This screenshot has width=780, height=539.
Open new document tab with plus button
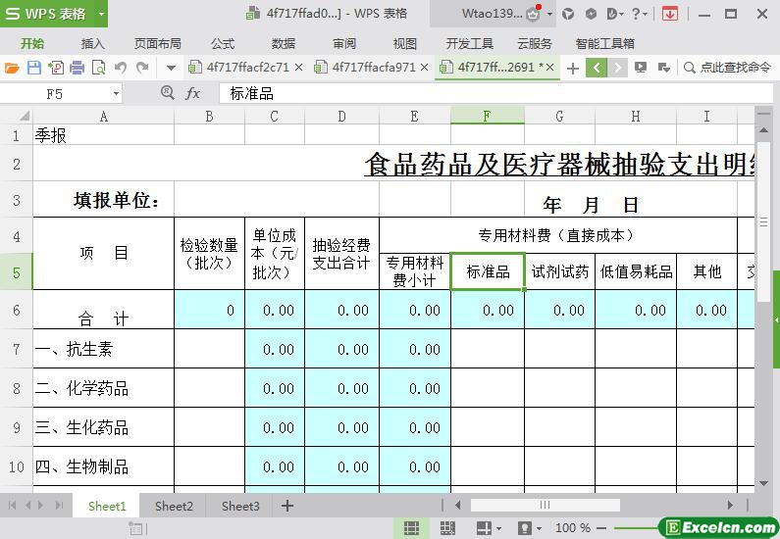(x=573, y=68)
